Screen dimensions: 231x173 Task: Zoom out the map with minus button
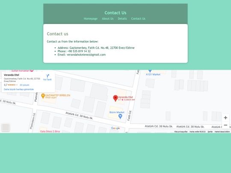[x=225, y=125]
